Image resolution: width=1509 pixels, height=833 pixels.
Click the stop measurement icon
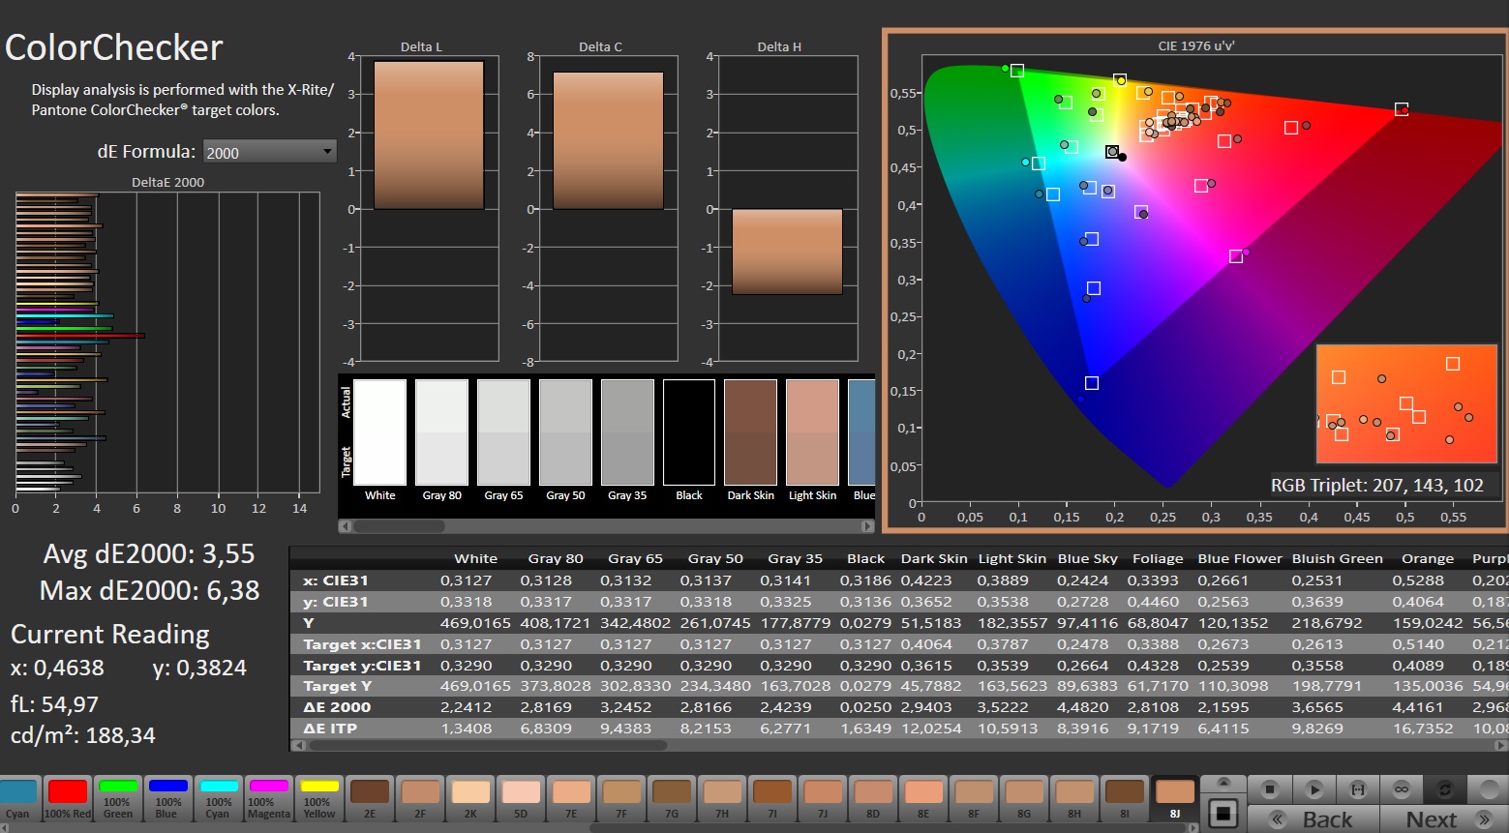(x=1270, y=789)
